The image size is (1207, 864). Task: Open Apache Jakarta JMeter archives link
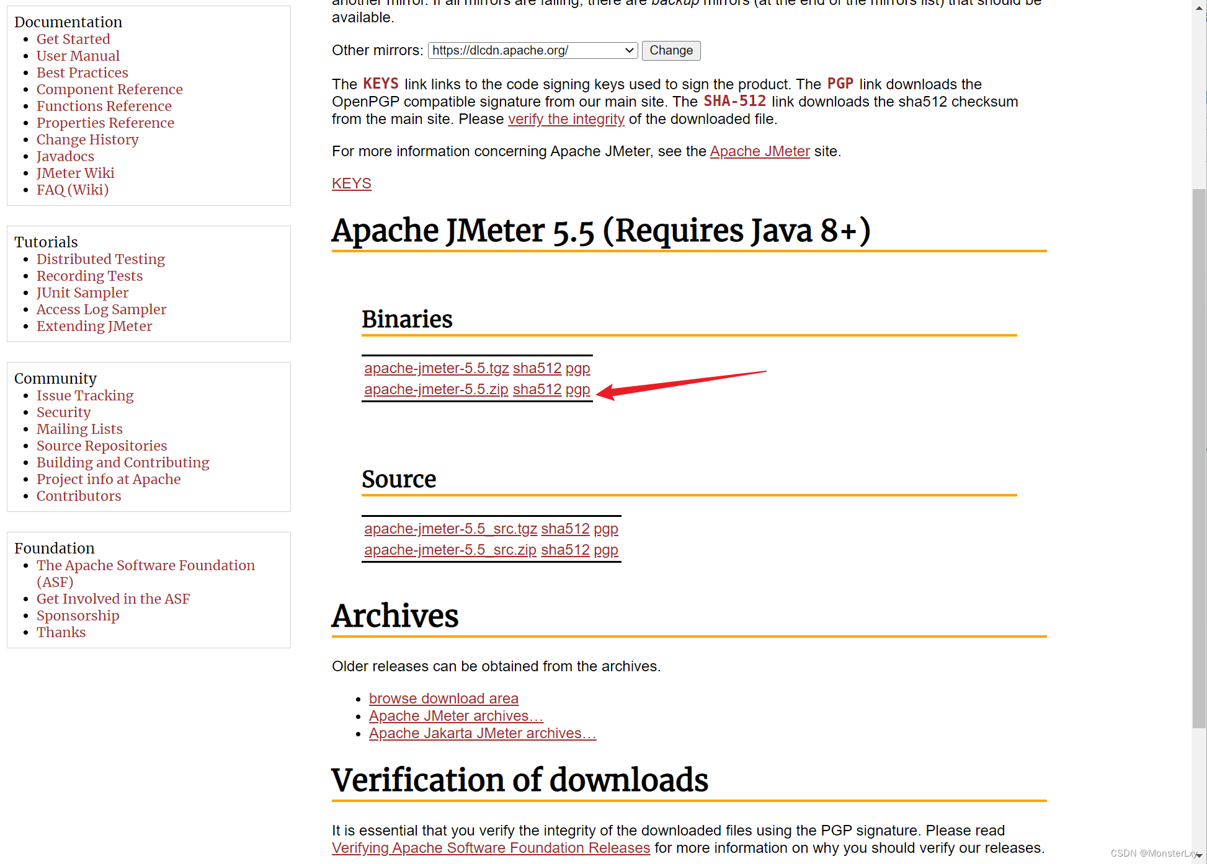coord(482,733)
